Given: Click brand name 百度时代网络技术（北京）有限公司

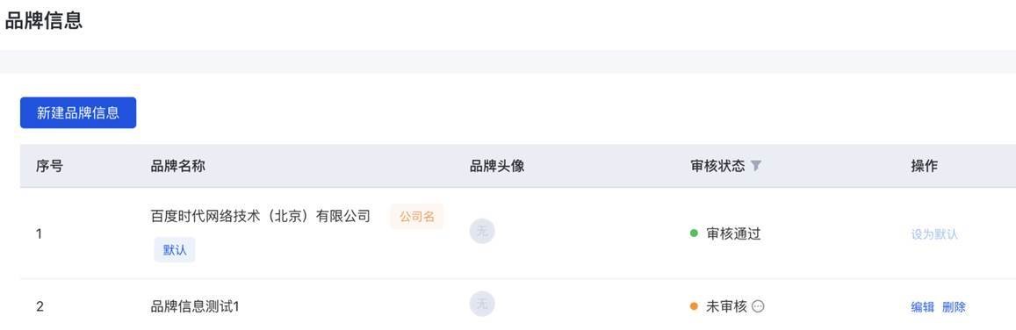Looking at the screenshot, I should (261, 216).
